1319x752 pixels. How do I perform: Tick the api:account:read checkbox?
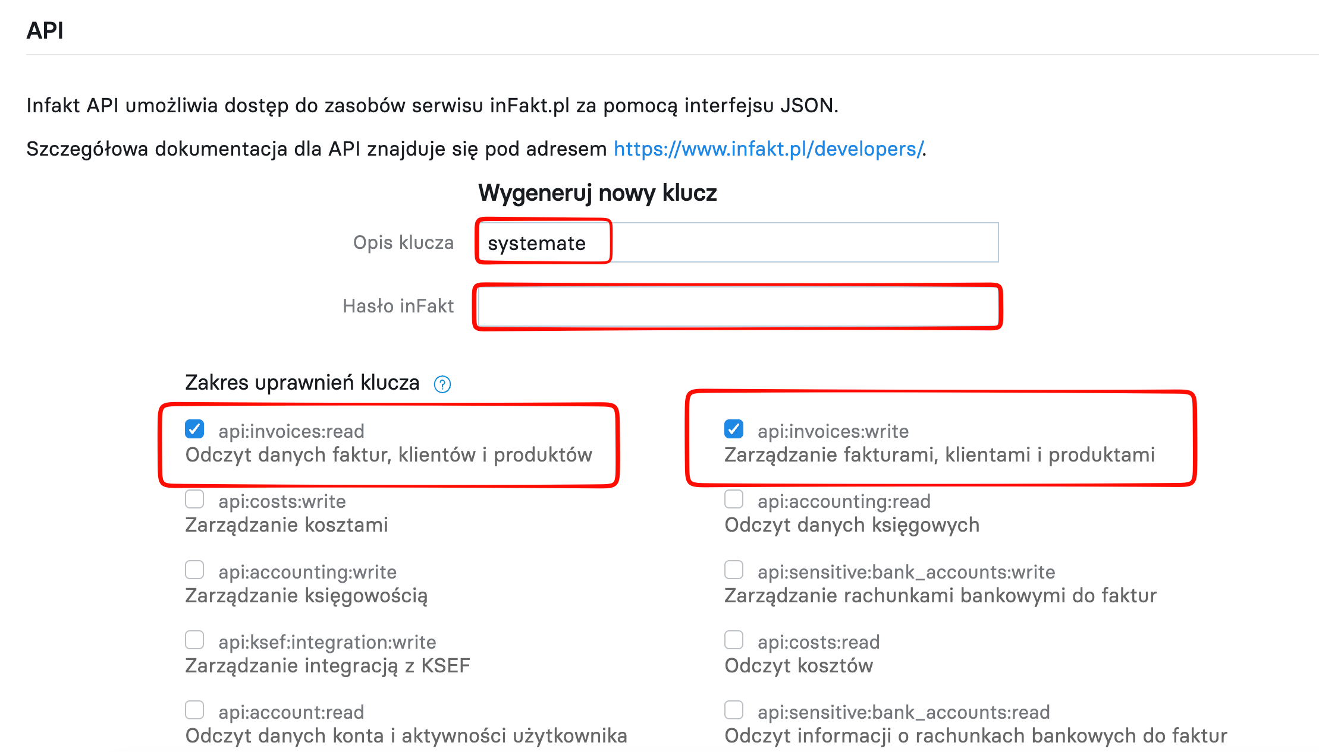point(194,710)
